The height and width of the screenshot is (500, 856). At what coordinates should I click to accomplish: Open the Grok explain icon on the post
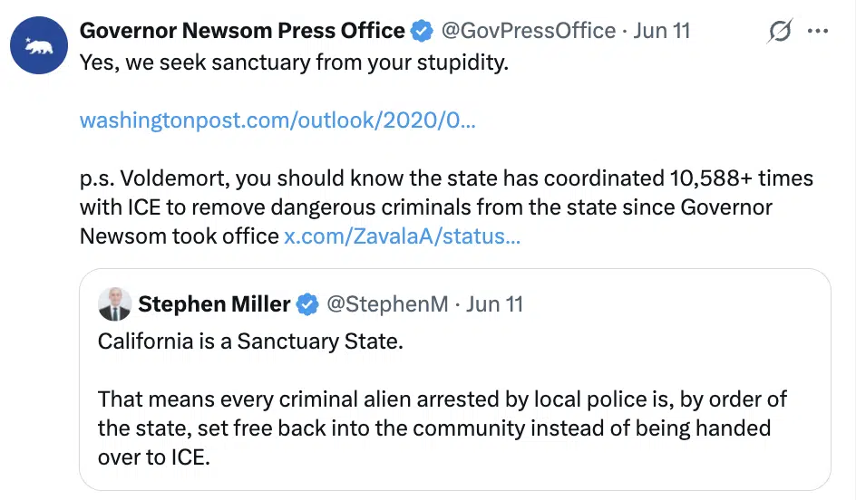(x=780, y=31)
